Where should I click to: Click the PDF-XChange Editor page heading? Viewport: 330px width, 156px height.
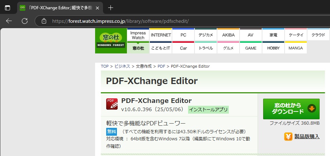[x=152, y=81]
